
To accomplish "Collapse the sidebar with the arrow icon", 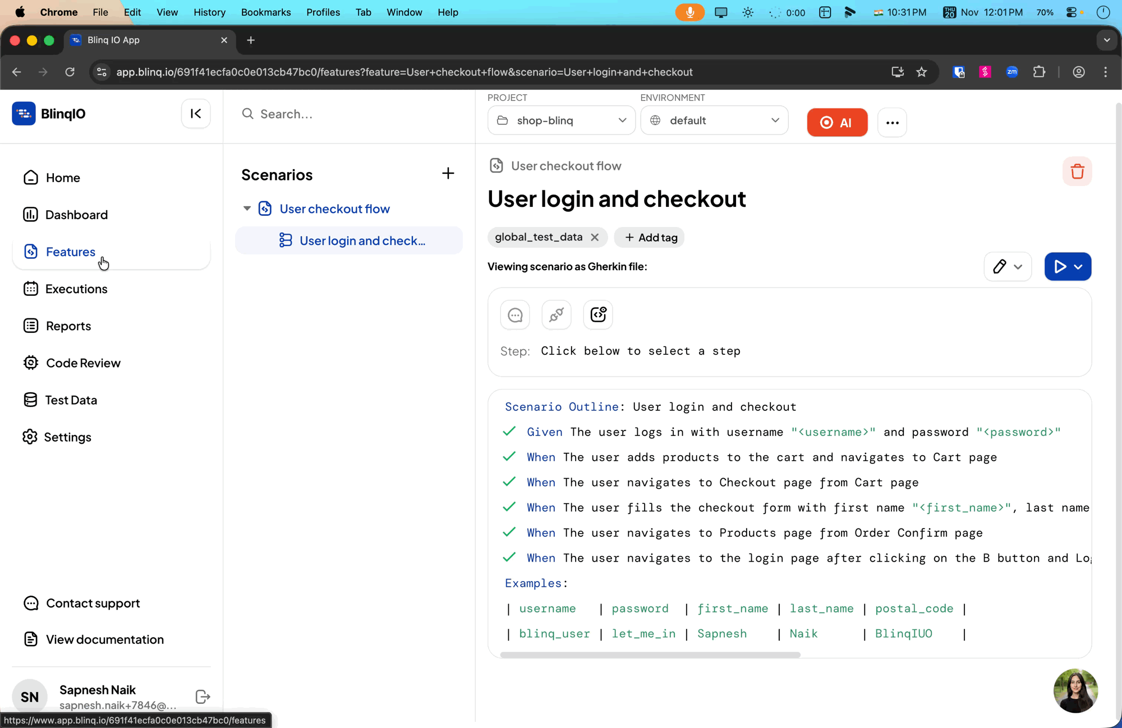I will tap(196, 114).
